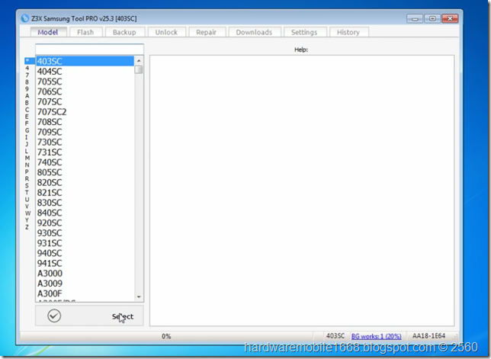
Task: Click the list scroll up arrow
Action: [139, 60]
